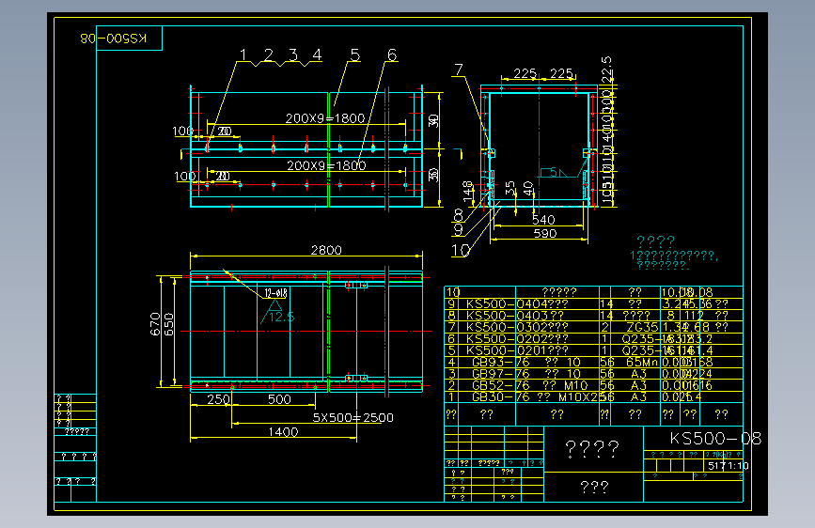The height and width of the screenshot is (528, 815).
Task: Select the KS500-0302 parts list entry
Action: (x=517, y=327)
